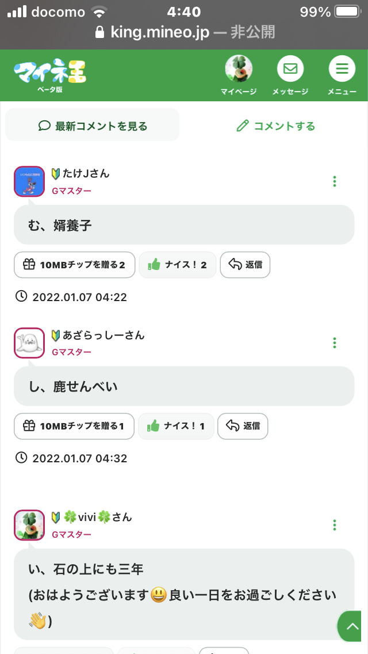368x654 pixels.
Task: View latest comments via 最新コメントを見る
Action: pos(93,126)
